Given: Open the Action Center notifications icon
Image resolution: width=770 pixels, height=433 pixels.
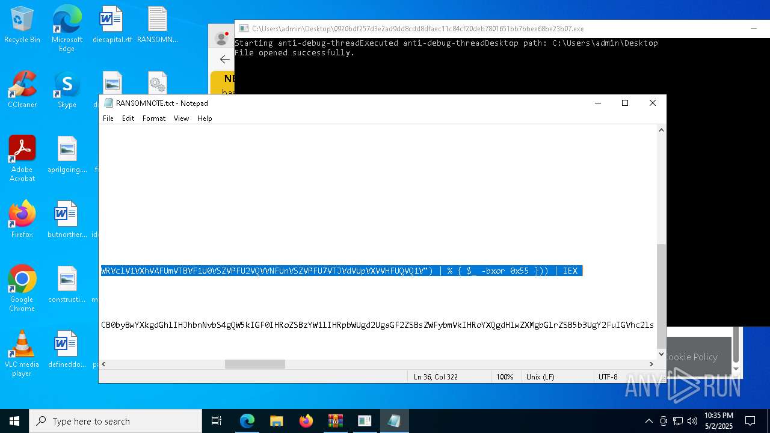Looking at the screenshot, I should [750, 421].
